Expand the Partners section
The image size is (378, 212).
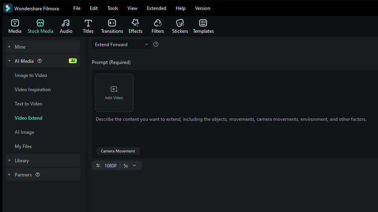(23, 175)
